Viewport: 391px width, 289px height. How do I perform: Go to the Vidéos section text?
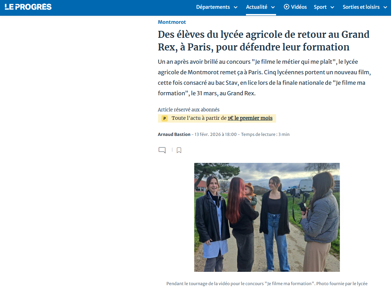(x=299, y=7)
